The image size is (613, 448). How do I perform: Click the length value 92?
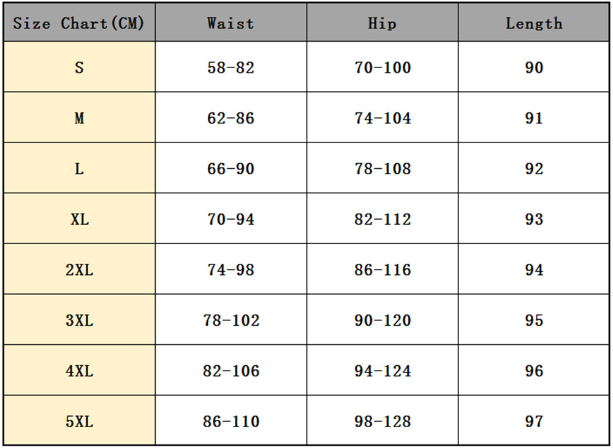click(x=534, y=169)
